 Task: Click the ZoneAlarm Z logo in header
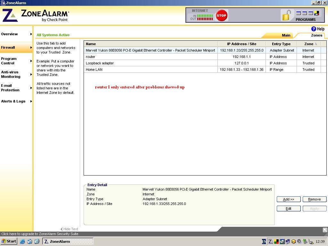10,15
